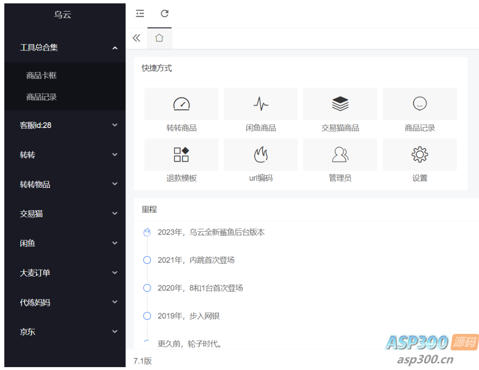Select 商品卡框 in the sidebar
The image size is (479, 370).
(41, 76)
